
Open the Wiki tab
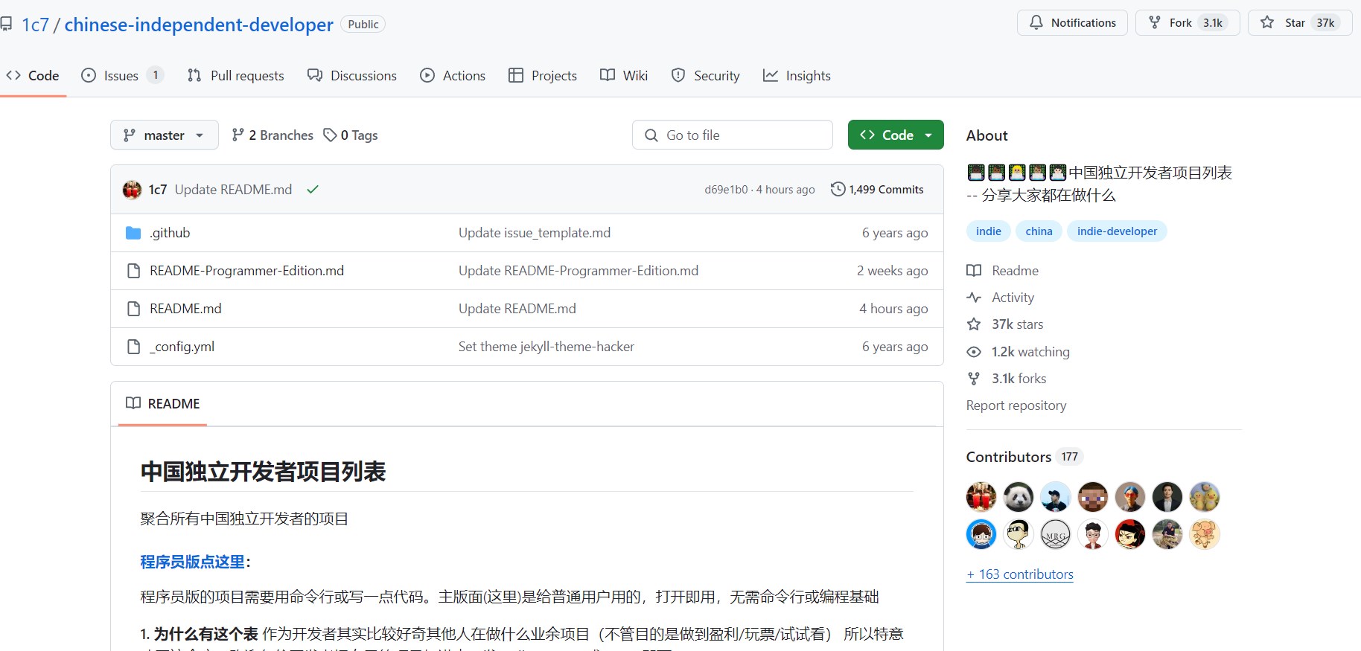tap(624, 75)
